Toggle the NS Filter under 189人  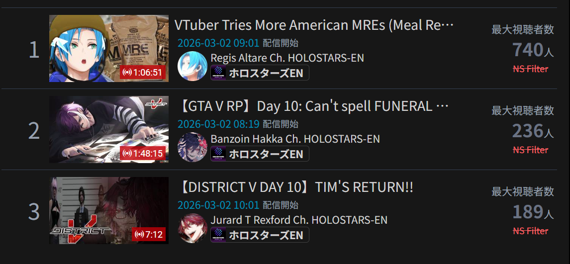pos(530,231)
